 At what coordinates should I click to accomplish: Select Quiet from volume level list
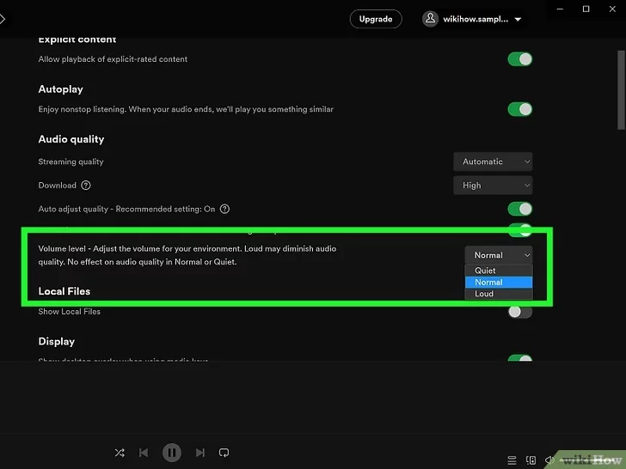click(x=486, y=271)
